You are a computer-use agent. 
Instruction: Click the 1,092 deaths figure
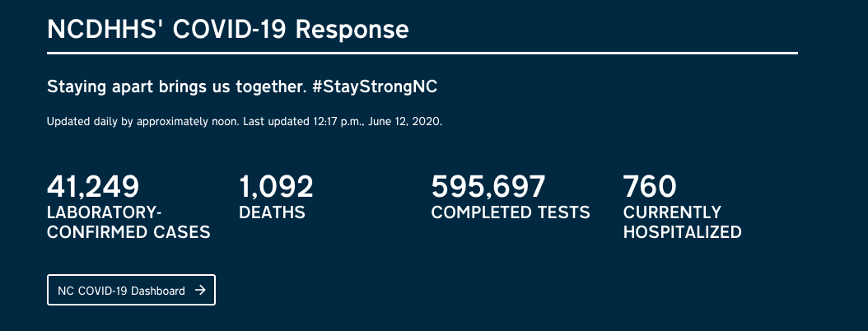pos(276,186)
